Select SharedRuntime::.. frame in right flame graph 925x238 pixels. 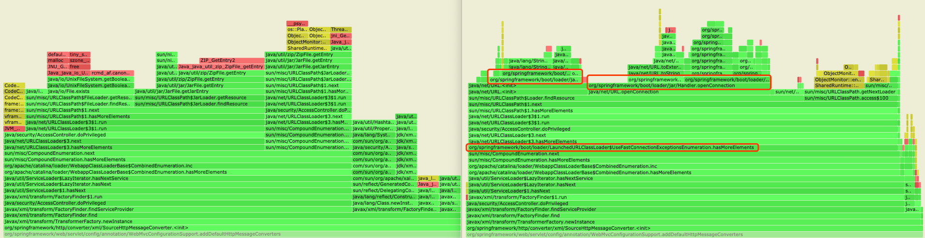838,86
